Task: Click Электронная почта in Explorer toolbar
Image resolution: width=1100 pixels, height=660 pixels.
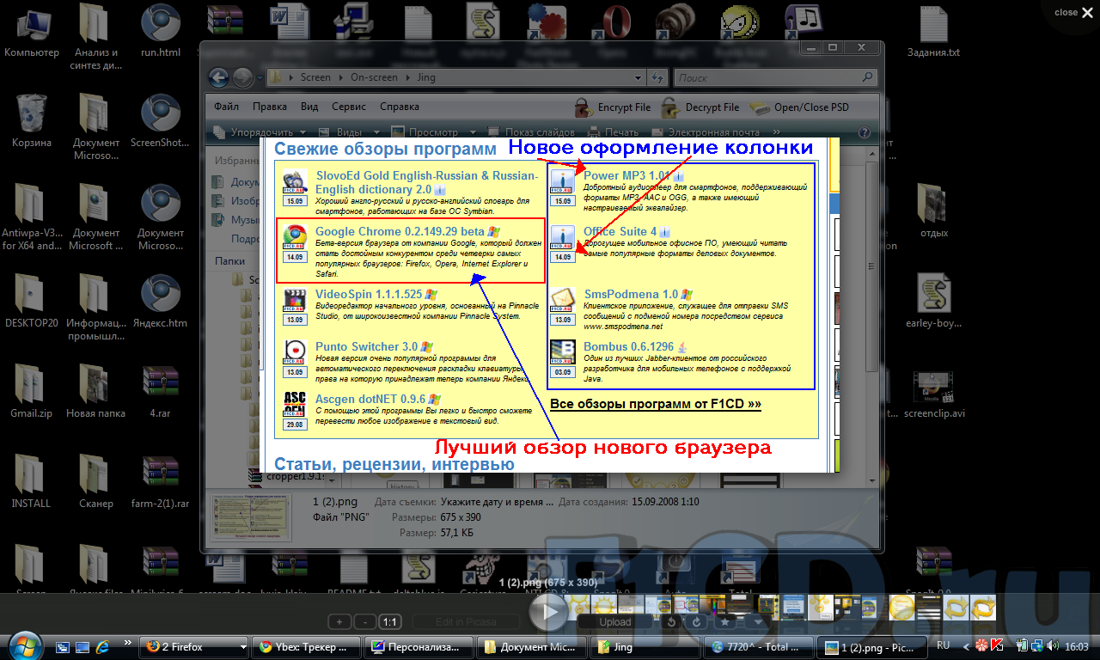Action: pos(705,132)
